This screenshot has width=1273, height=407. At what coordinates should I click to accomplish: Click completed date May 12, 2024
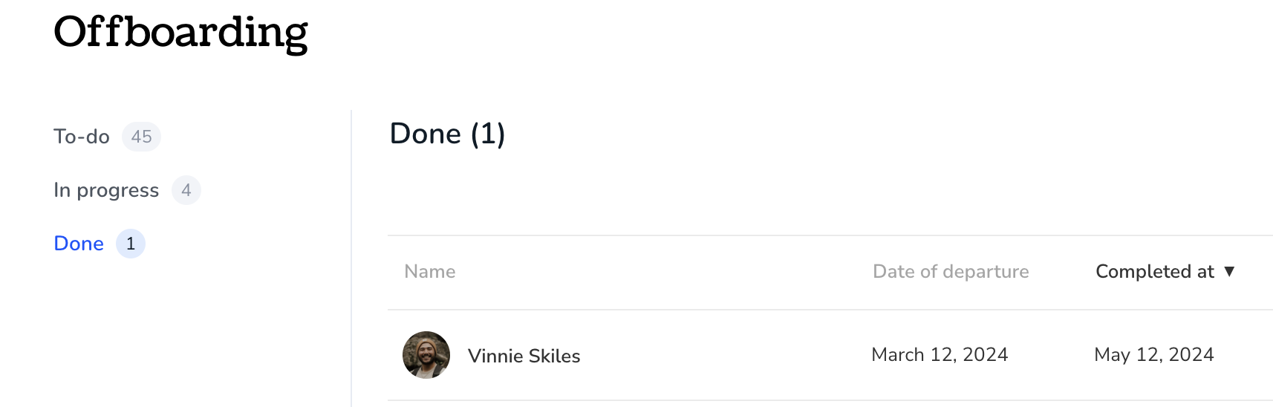click(x=1154, y=355)
